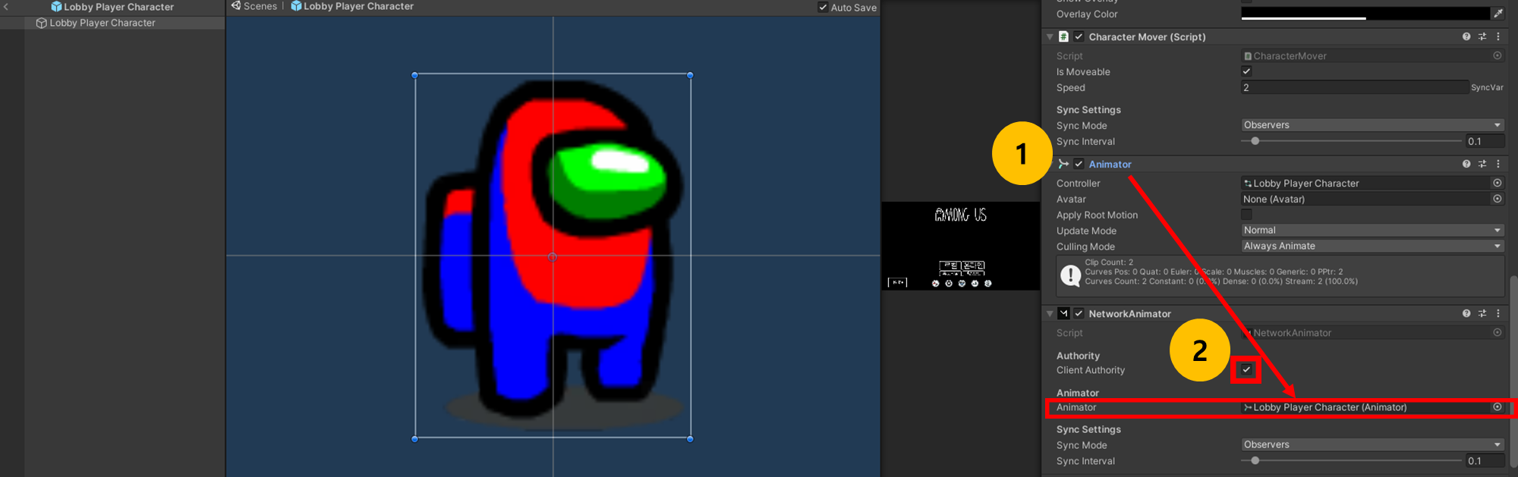This screenshot has width=1518, height=477.
Task: Toggle the Client Authority checkbox
Action: point(1246,369)
